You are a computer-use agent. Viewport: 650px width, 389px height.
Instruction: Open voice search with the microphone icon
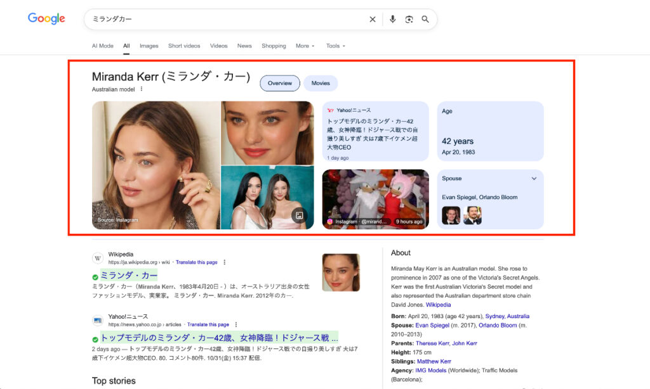pos(392,19)
